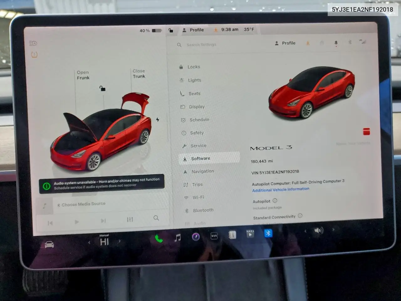Tap the 9:38 am clock

tap(230, 29)
